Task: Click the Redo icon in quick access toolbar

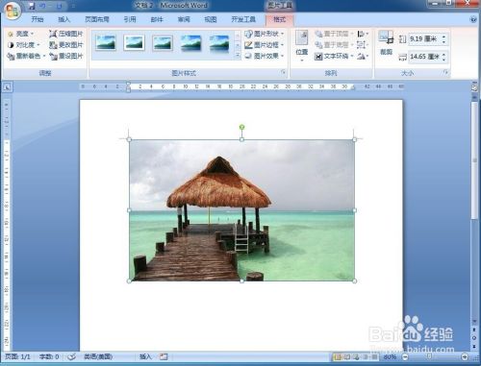Action: pyautogui.click(x=59, y=6)
